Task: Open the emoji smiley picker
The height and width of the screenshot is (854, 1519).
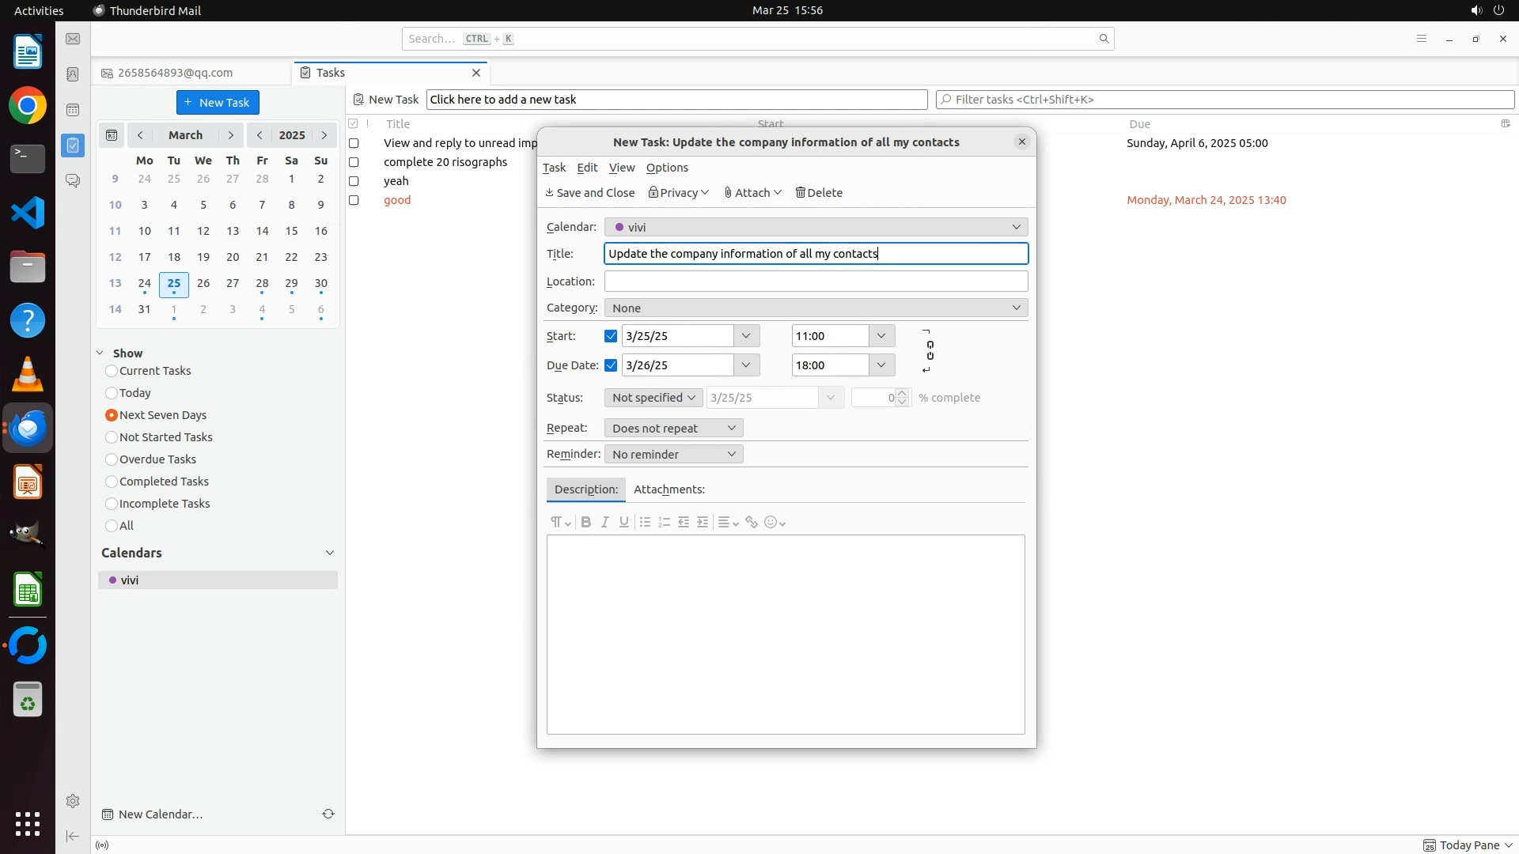Action: 771,522
